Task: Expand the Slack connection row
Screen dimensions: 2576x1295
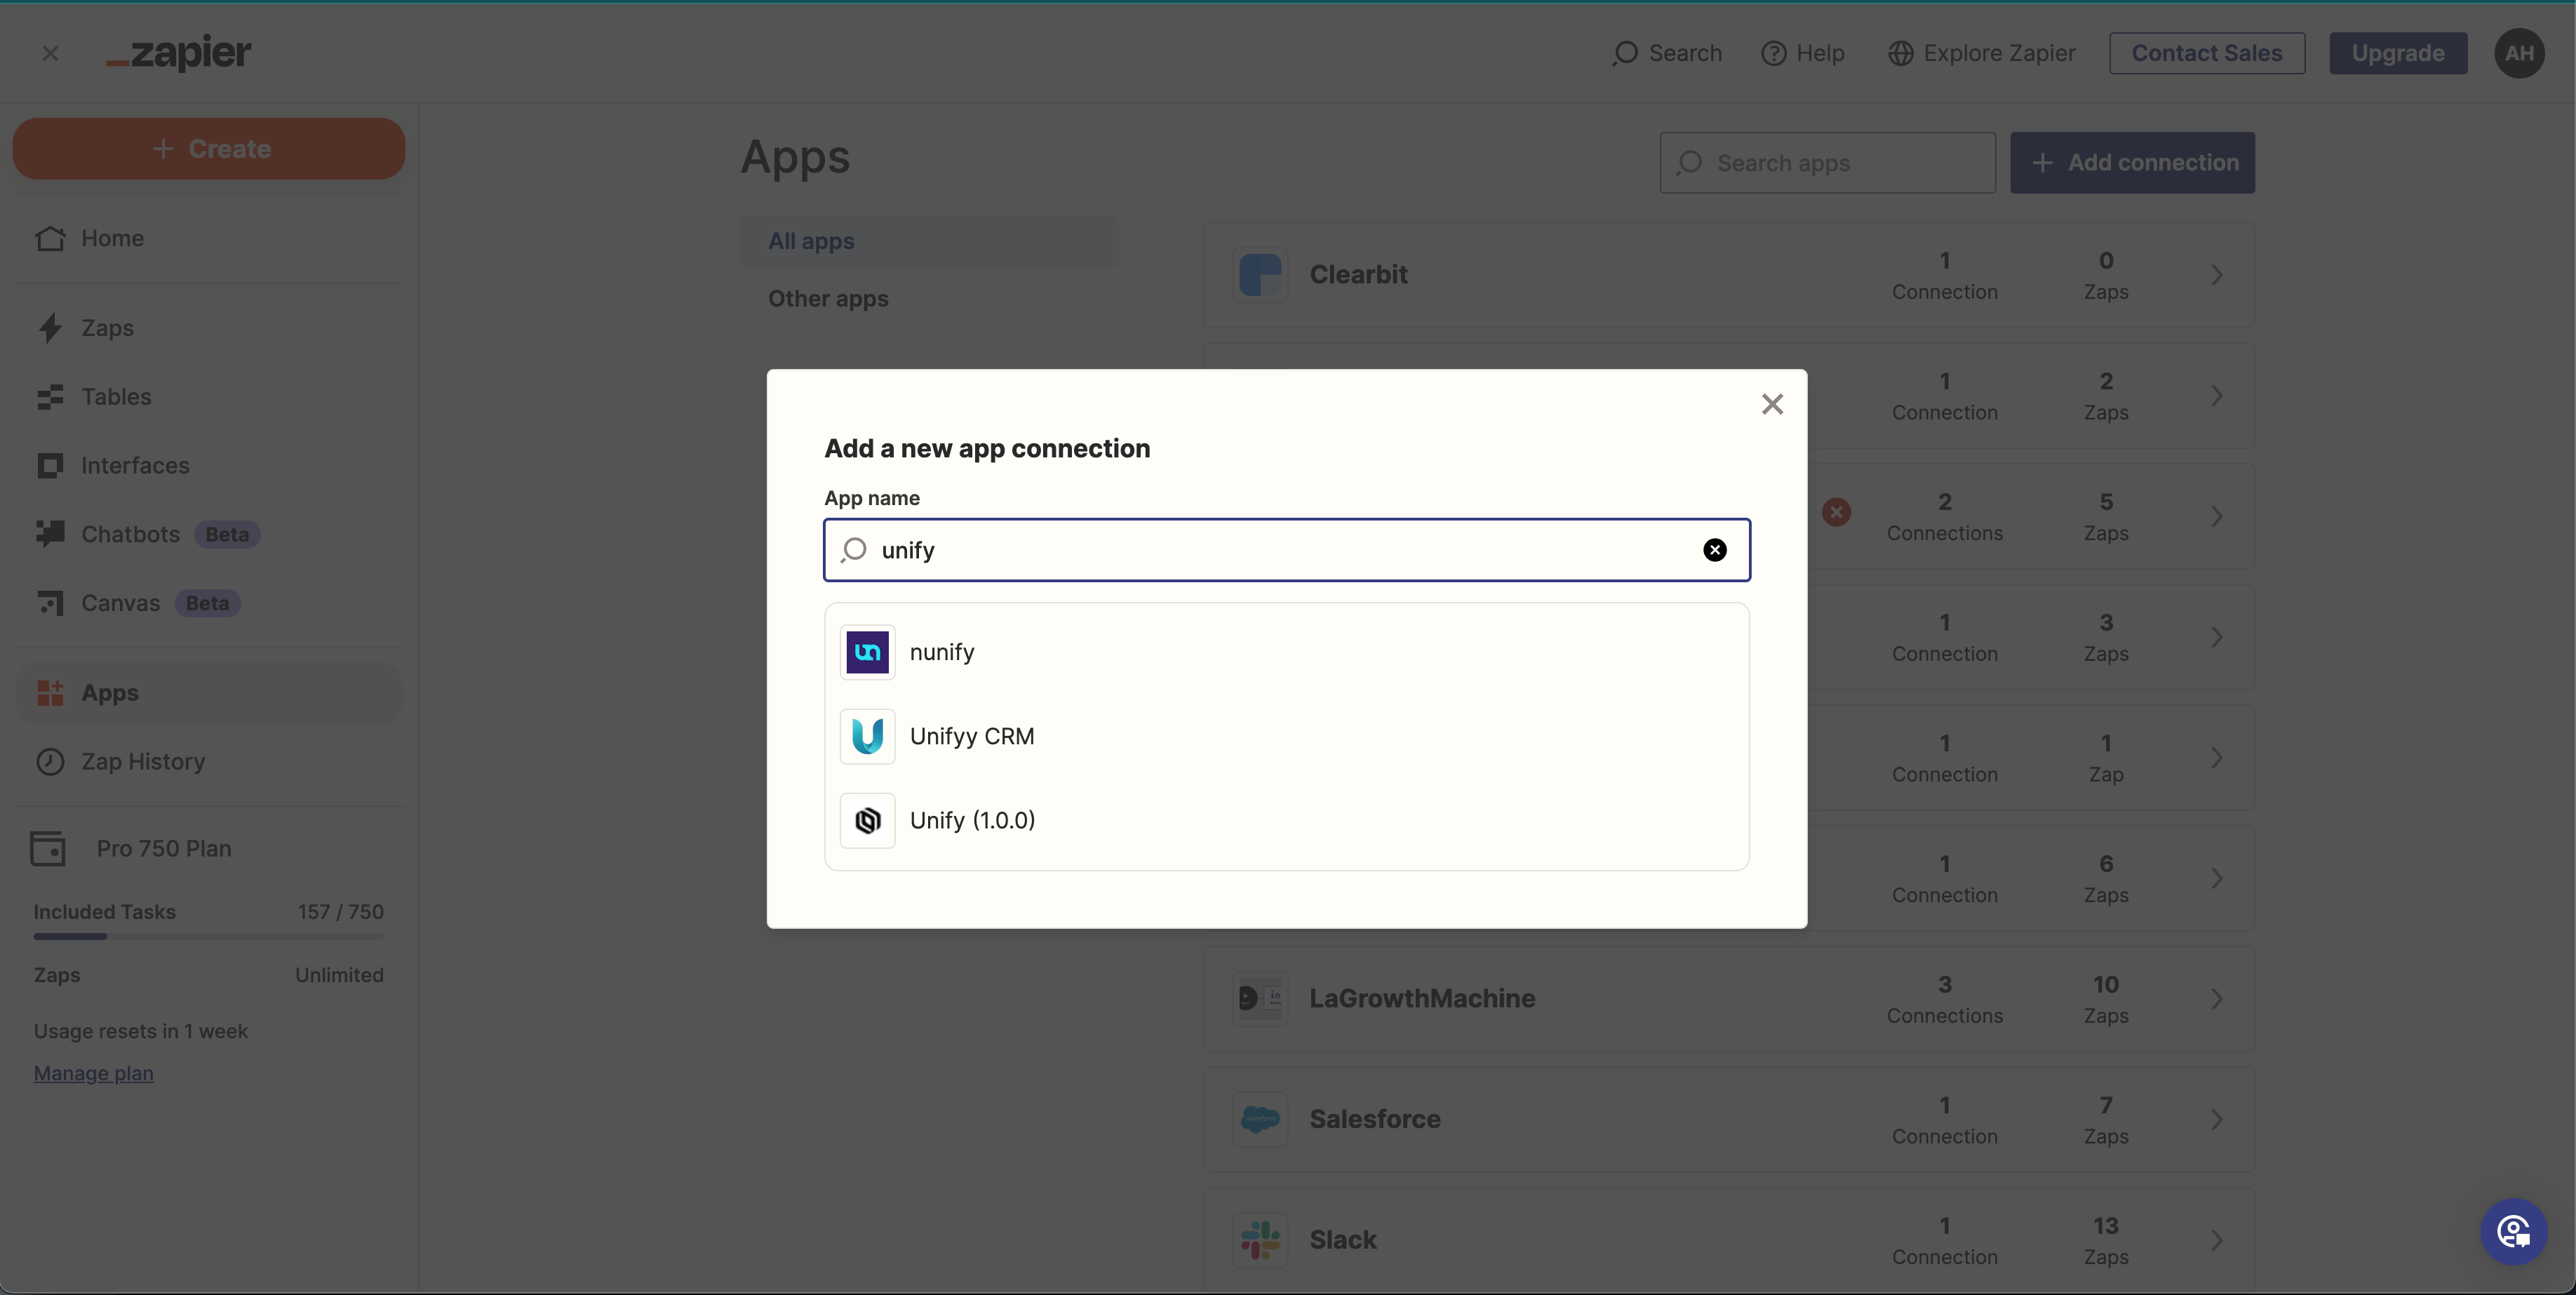Action: pos(2216,1240)
